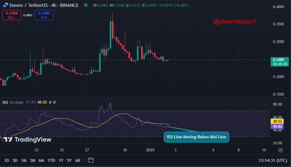This screenshot has height=167, width=291.
Task: Click the 23 date label on time axis
Action: tap(36, 150)
